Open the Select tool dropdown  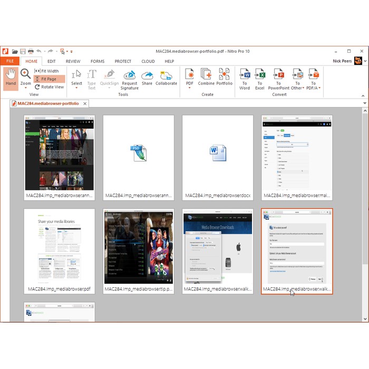76,89
